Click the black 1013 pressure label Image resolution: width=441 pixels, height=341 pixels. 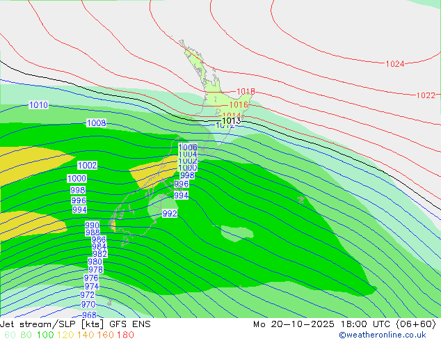click(x=232, y=121)
